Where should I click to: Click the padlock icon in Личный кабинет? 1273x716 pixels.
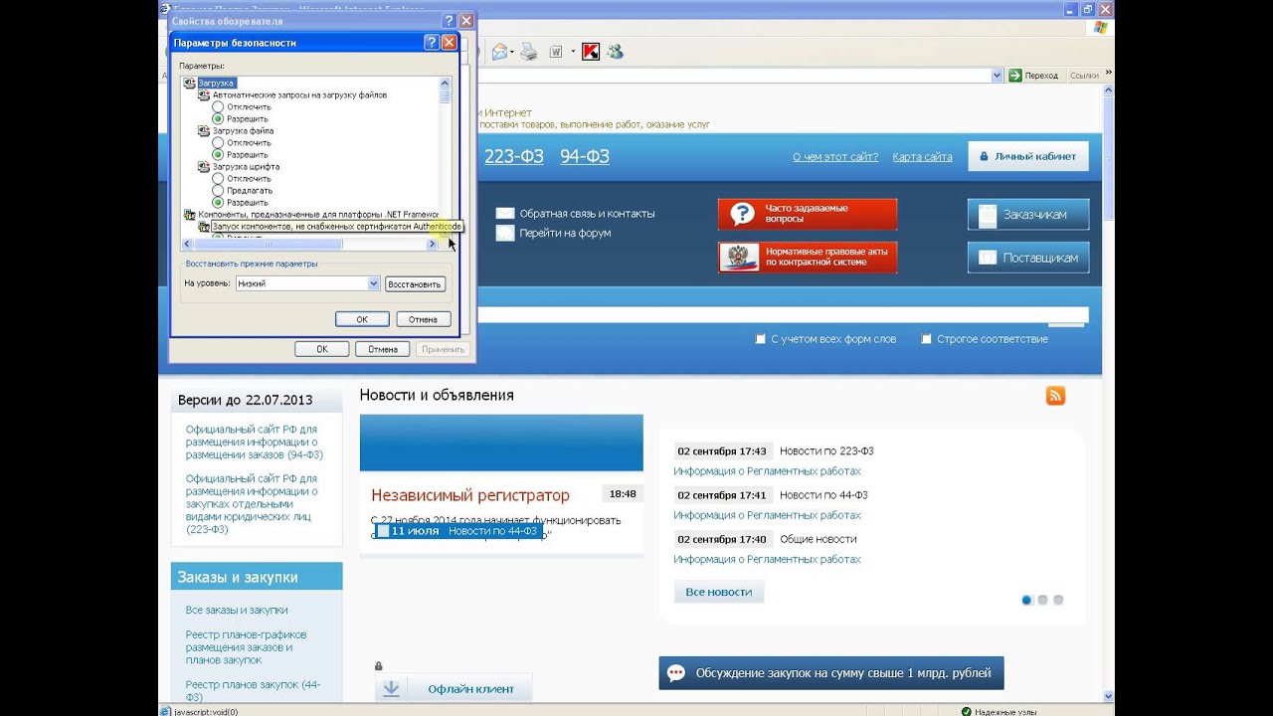click(984, 156)
